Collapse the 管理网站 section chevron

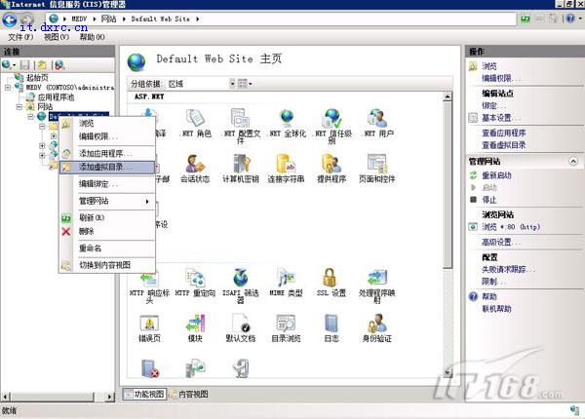pos(575,160)
